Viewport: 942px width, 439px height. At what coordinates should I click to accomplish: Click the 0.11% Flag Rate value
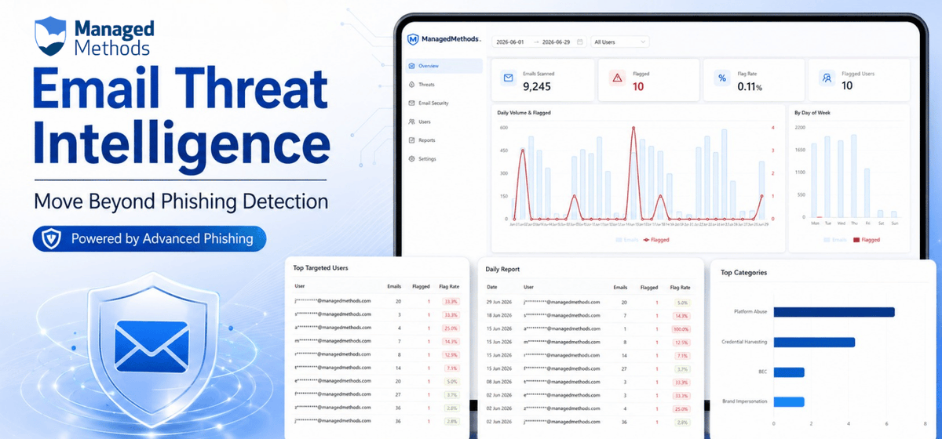coord(751,86)
